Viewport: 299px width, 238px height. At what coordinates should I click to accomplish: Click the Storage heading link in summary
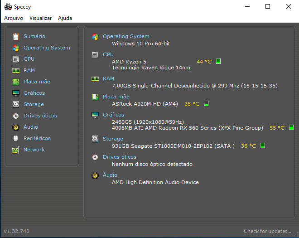[x=113, y=139]
